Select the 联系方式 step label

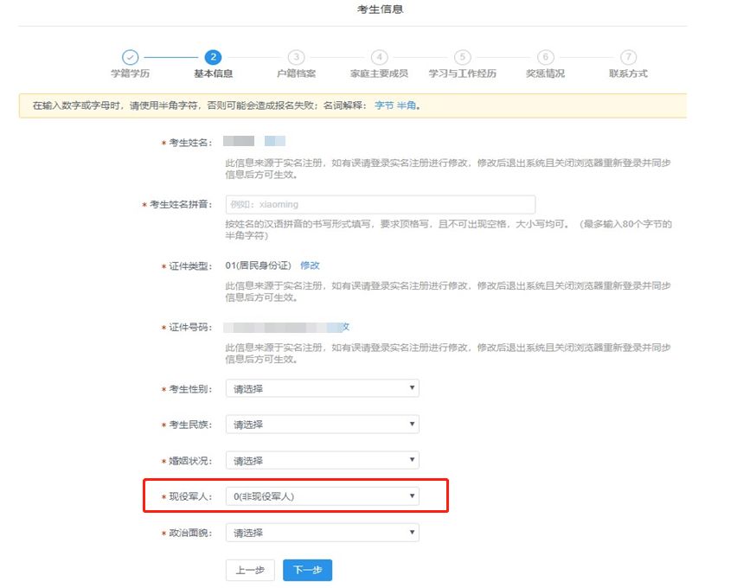(628, 74)
